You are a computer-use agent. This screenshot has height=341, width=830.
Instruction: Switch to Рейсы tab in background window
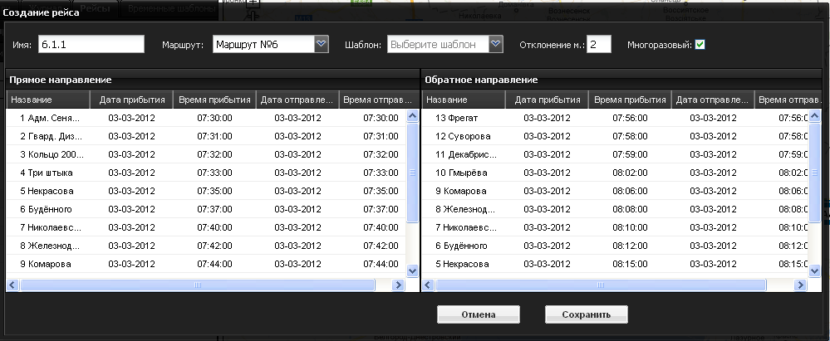point(96,8)
